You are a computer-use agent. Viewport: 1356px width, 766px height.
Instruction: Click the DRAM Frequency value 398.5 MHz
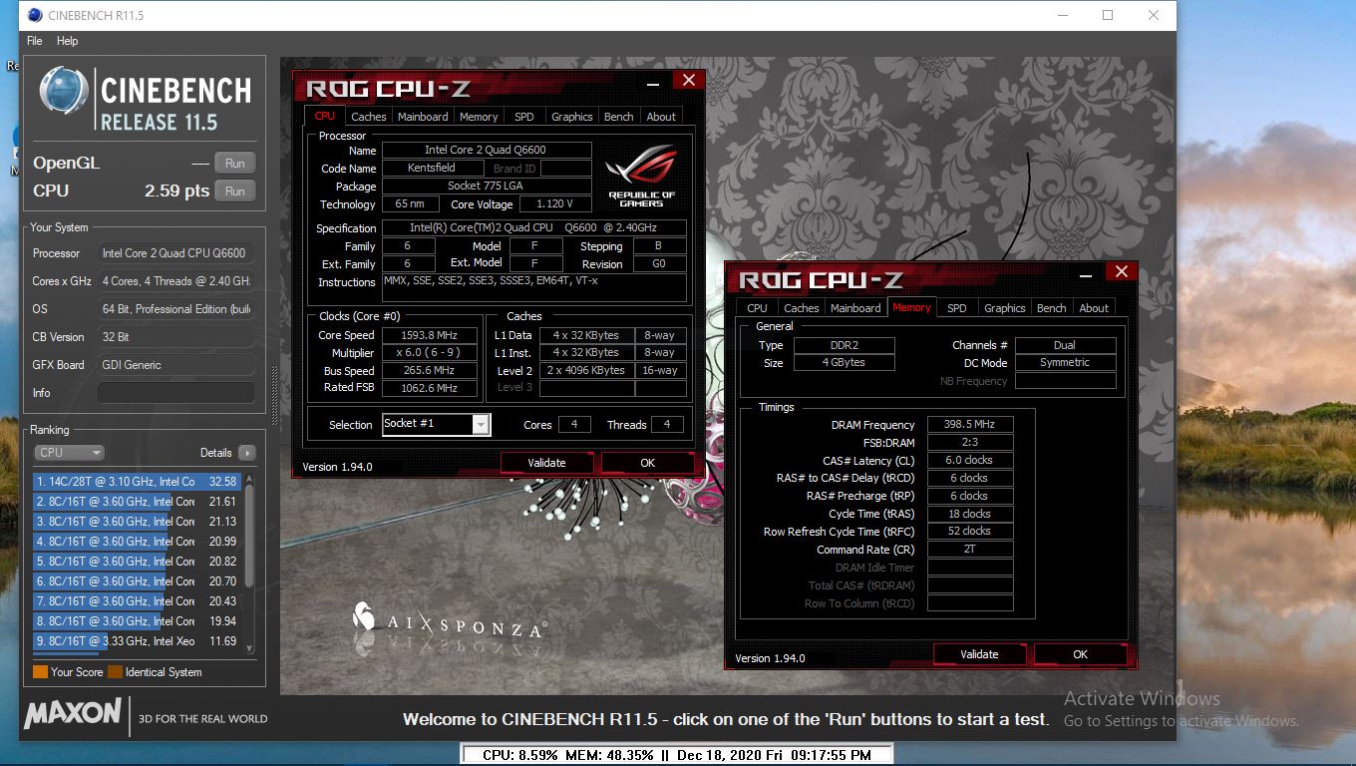[970, 425]
